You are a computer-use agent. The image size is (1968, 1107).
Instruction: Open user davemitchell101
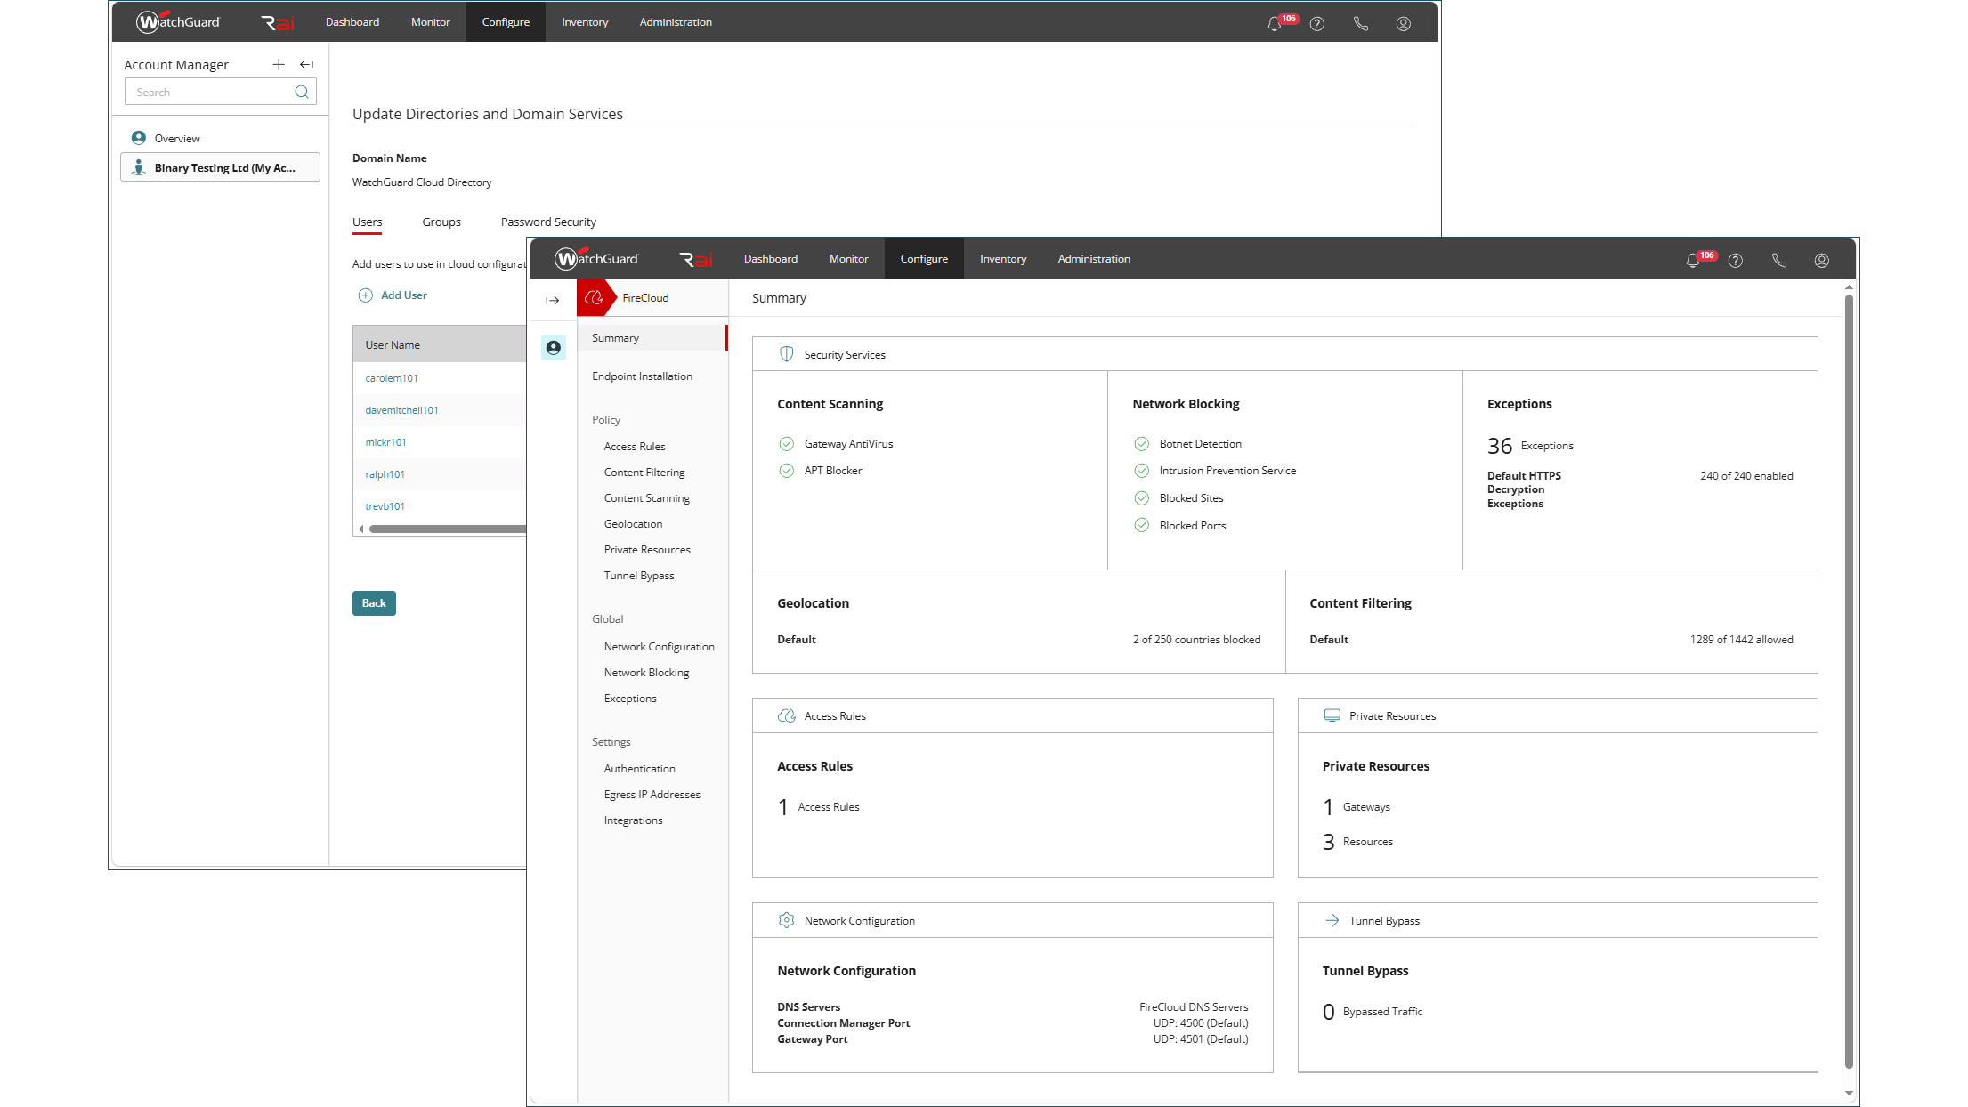401,410
